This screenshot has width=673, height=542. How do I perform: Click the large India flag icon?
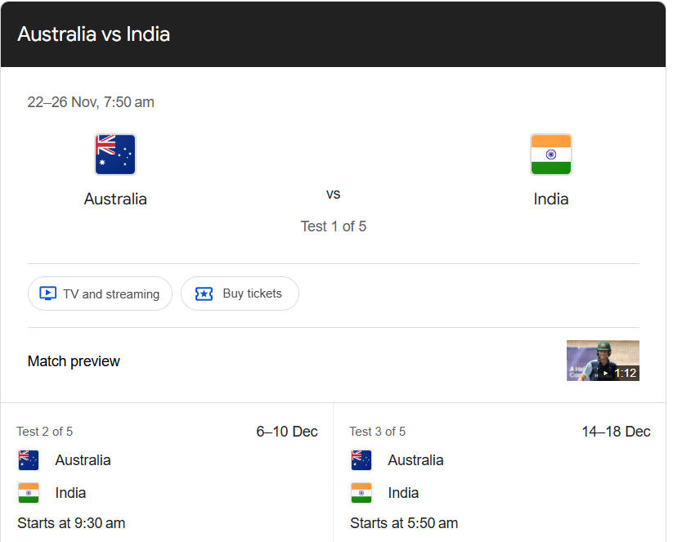tap(550, 155)
